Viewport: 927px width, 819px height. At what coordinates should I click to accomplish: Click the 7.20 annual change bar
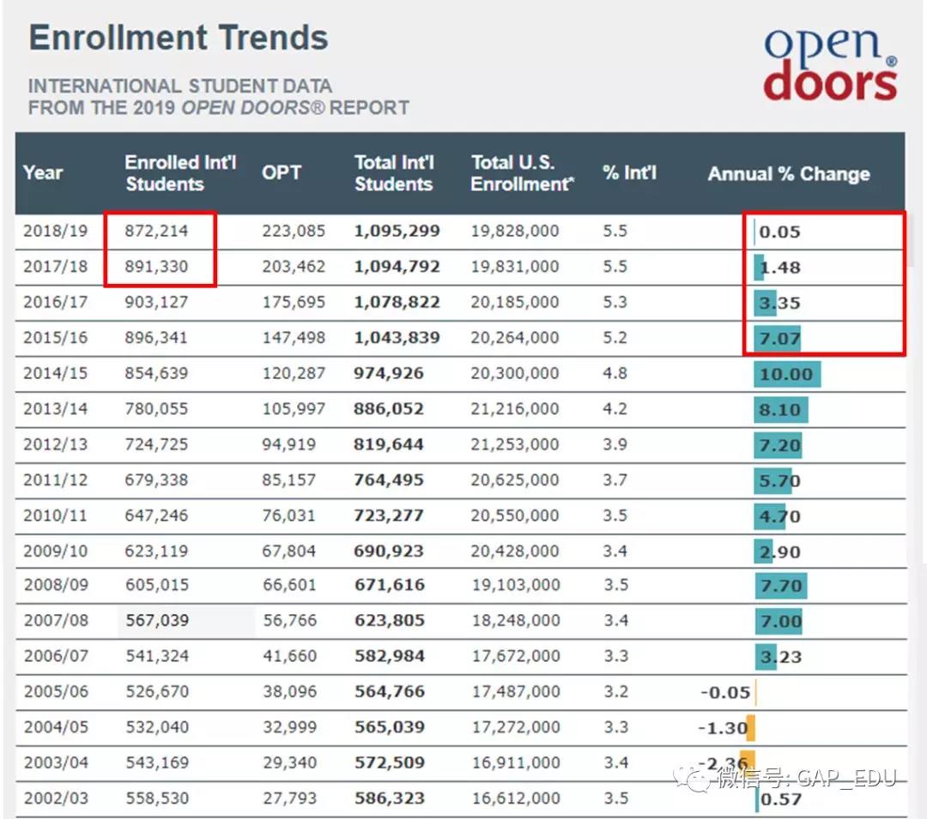(x=778, y=445)
